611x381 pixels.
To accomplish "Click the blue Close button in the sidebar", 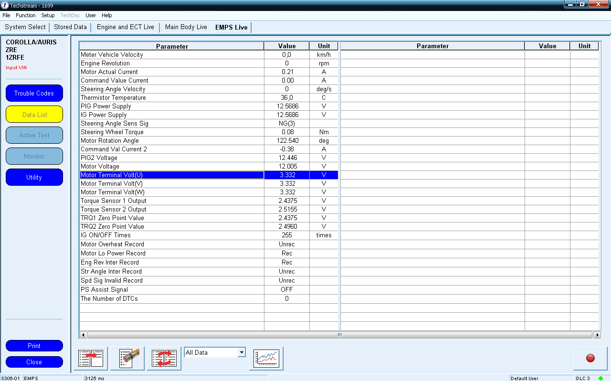I will (x=34, y=362).
